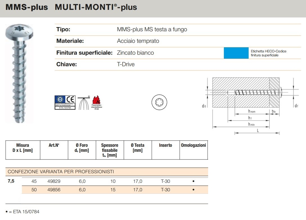Viewport: 306px width, 220px height.
Task: Select article number 49829
Action: (54, 181)
